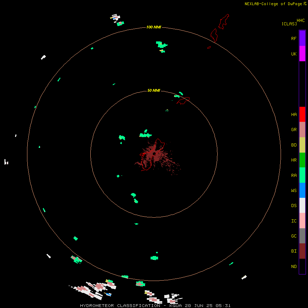
Task: Click the HYDROMETEOR CLASSIFICATION title text
Action: point(120,306)
